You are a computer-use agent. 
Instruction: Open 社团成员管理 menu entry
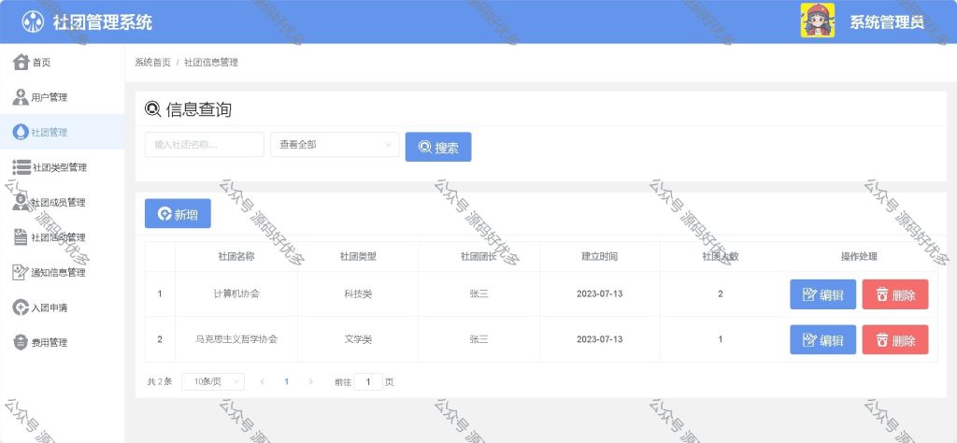coord(63,202)
